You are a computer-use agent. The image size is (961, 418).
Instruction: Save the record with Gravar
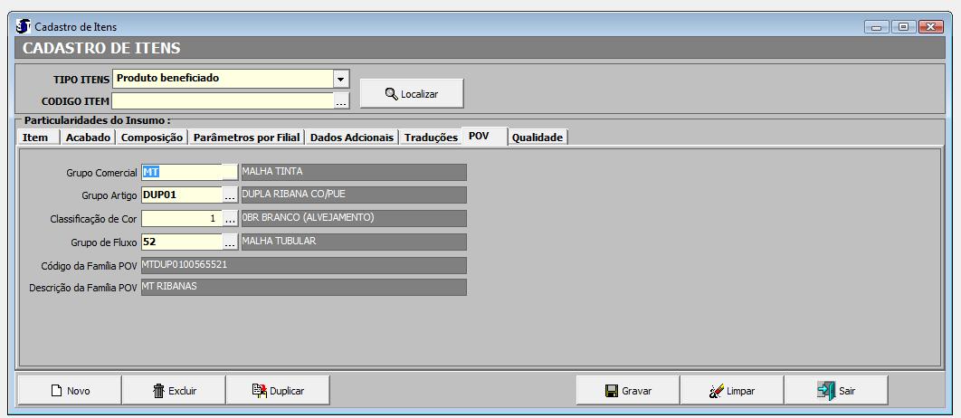[628, 391]
